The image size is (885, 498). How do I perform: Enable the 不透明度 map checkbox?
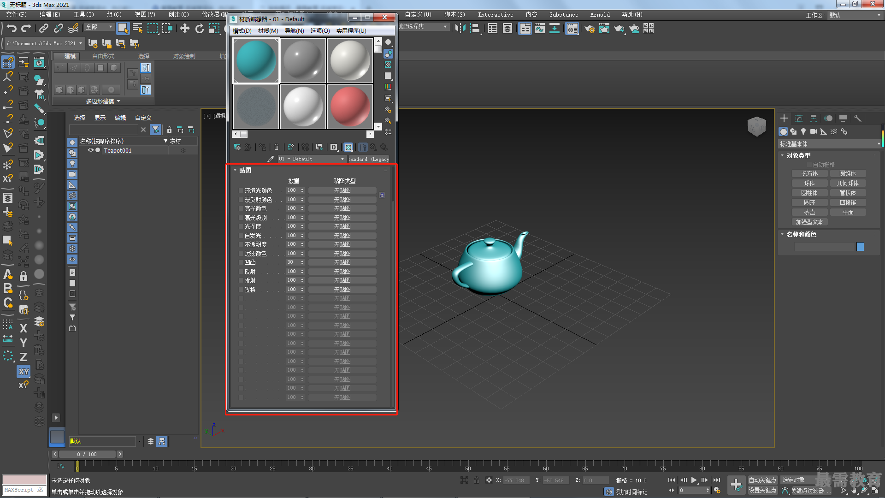tap(241, 244)
